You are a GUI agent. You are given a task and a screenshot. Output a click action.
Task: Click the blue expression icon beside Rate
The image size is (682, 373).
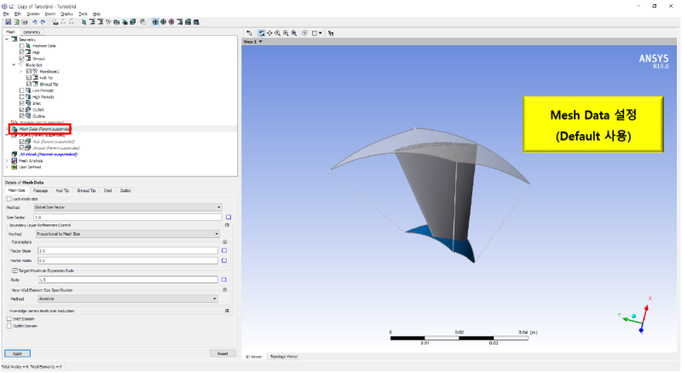pyautogui.click(x=224, y=280)
